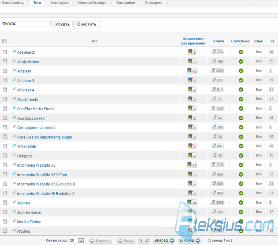Click the Искать search button
This screenshot has width=278, height=245.
point(62,24)
